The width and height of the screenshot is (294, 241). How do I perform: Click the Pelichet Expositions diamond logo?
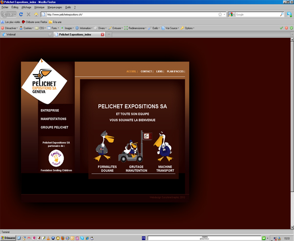(x=44, y=81)
